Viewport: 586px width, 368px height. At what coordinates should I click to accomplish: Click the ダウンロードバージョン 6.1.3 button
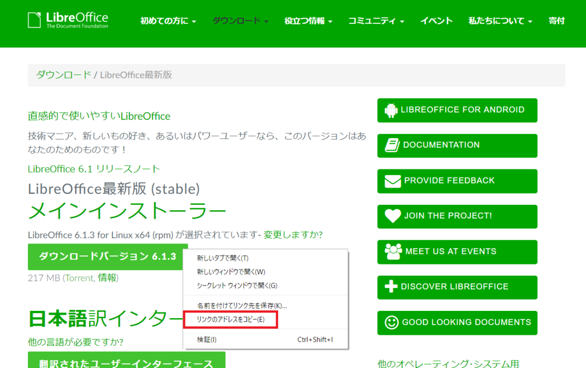pos(108,256)
